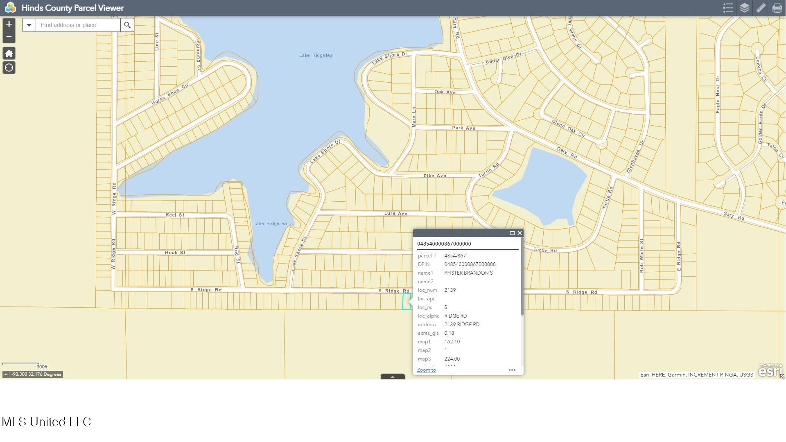Screen dimensions: 786x442
Task: Click the popup title parcel number
Action: coord(444,244)
